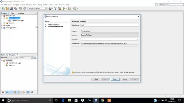This screenshot has height=103, width=184.
Task: Click the Cancel button in dialog
Action: 125,79
